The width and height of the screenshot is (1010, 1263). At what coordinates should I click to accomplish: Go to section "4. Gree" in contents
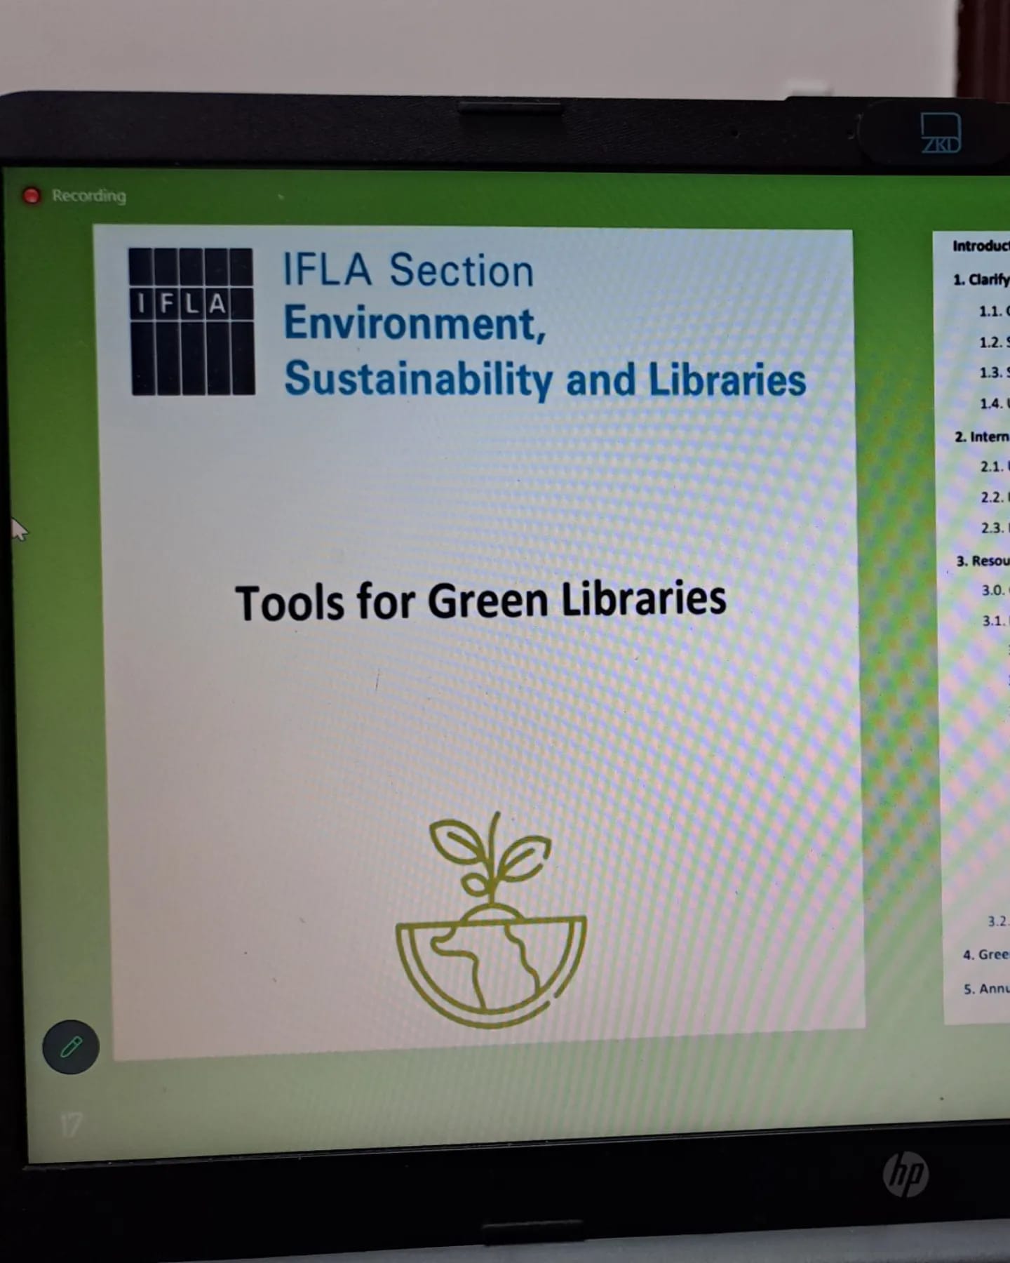click(985, 954)
